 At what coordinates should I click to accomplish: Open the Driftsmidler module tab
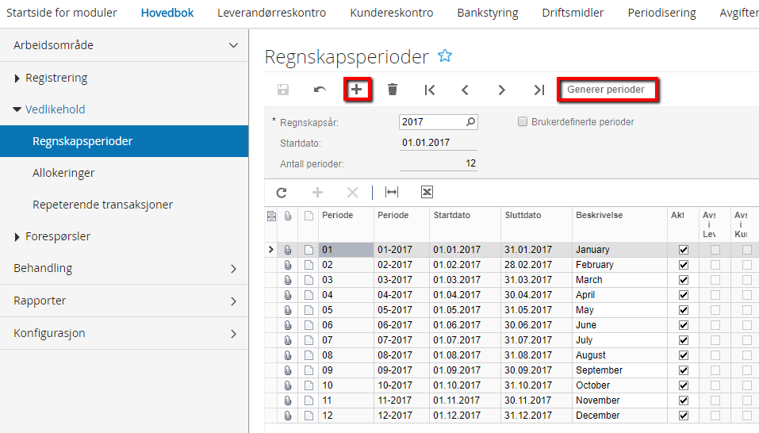coord(573,13)
